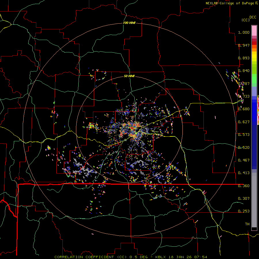Click the 50 NMI range ring label

point(129,76)
